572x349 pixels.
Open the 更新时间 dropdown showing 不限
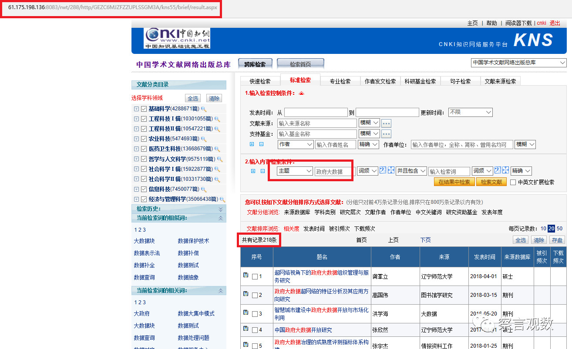pyautogui.click(x=470, y=112)
